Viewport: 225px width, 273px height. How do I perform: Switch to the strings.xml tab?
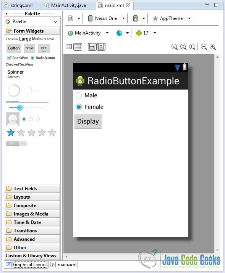coord(19,5)
